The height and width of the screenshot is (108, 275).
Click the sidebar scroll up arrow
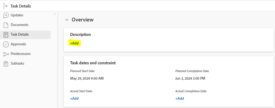click(x=55, y=14)
